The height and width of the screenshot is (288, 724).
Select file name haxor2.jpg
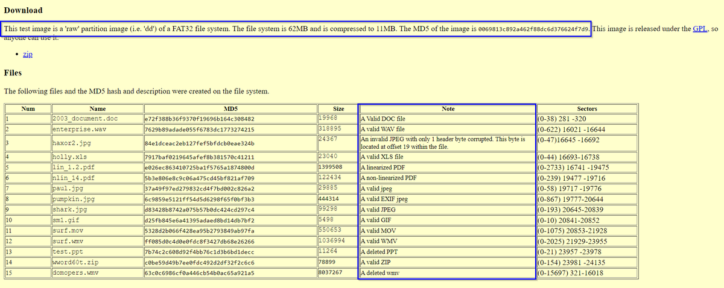(71, 143)
